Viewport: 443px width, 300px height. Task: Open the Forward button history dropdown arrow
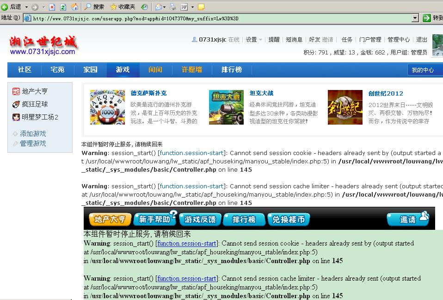pyautogui.click(x=43, y=7)
